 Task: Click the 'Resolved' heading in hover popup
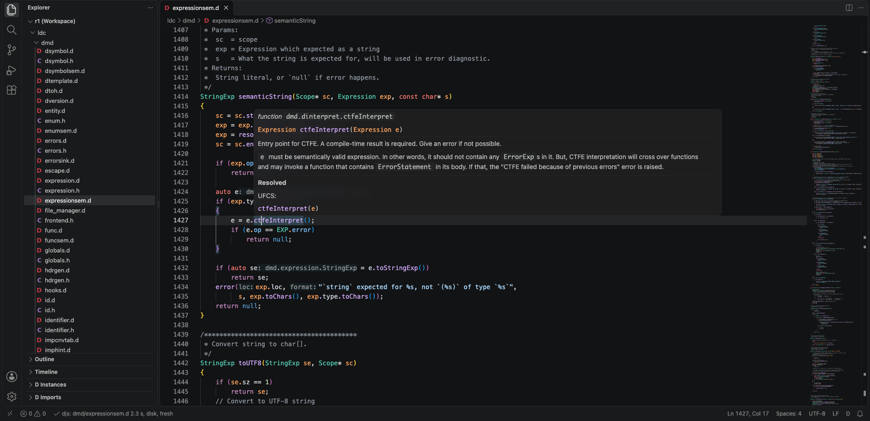click(x=272, y=183)
